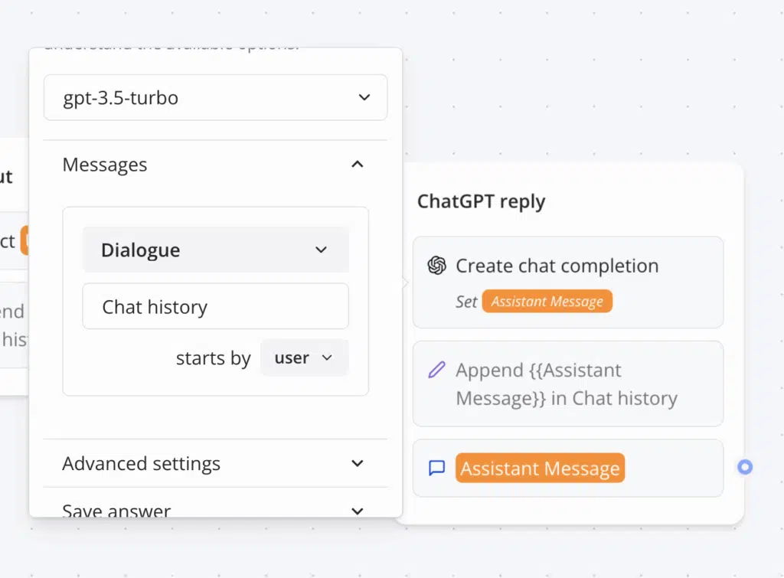Click the blue output connector dot
This screenshot has height=578, width=784.
[745, 467]
